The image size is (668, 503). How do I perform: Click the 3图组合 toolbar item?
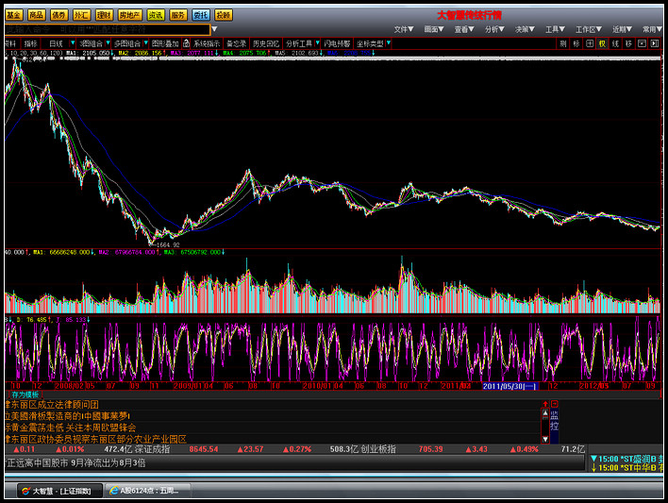pyautogui.click(x=92, y=43)
